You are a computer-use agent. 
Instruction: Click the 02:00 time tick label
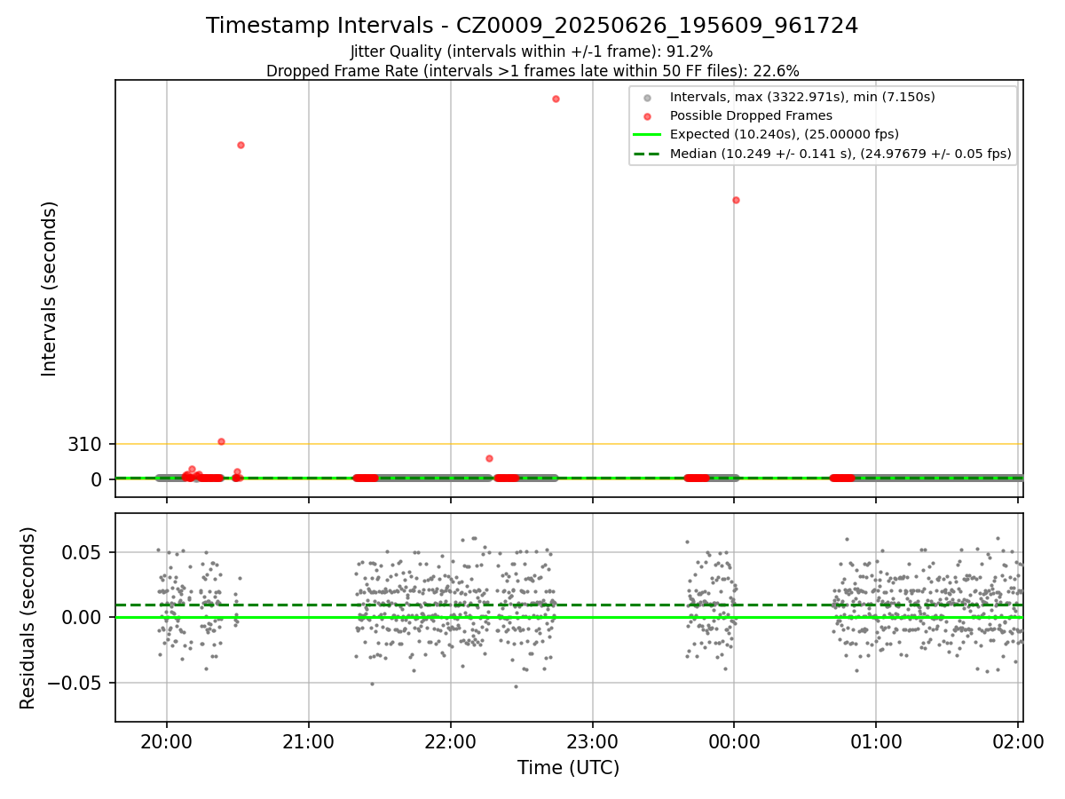tap(1019, 741)
